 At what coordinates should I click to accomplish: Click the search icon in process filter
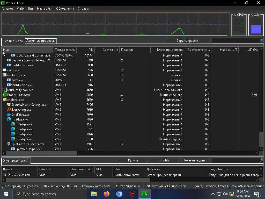[x=261, y=41]
